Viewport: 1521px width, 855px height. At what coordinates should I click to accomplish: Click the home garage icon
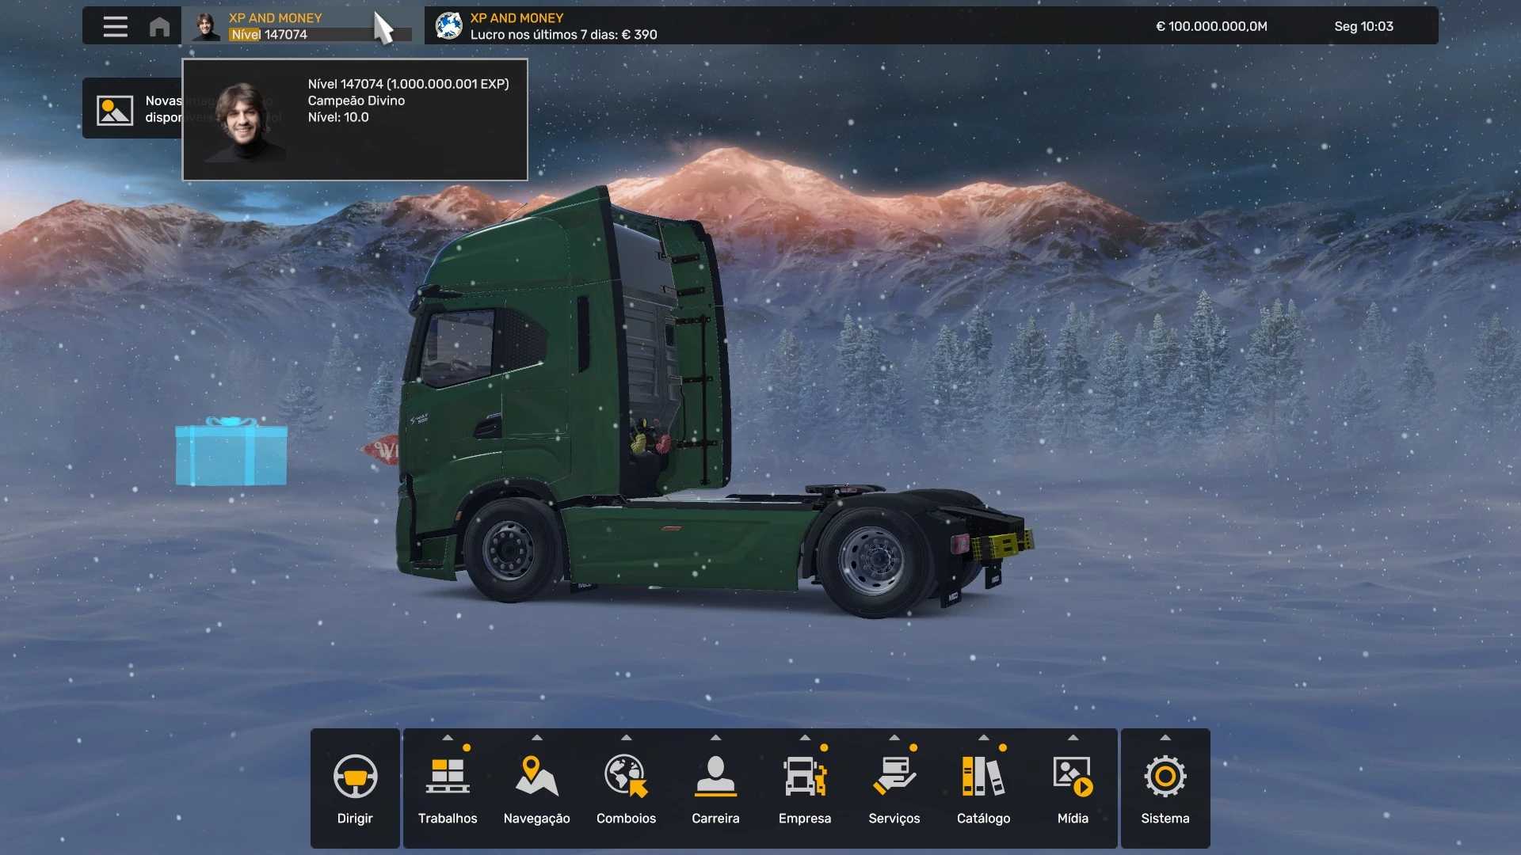click(x=159, y=27)
